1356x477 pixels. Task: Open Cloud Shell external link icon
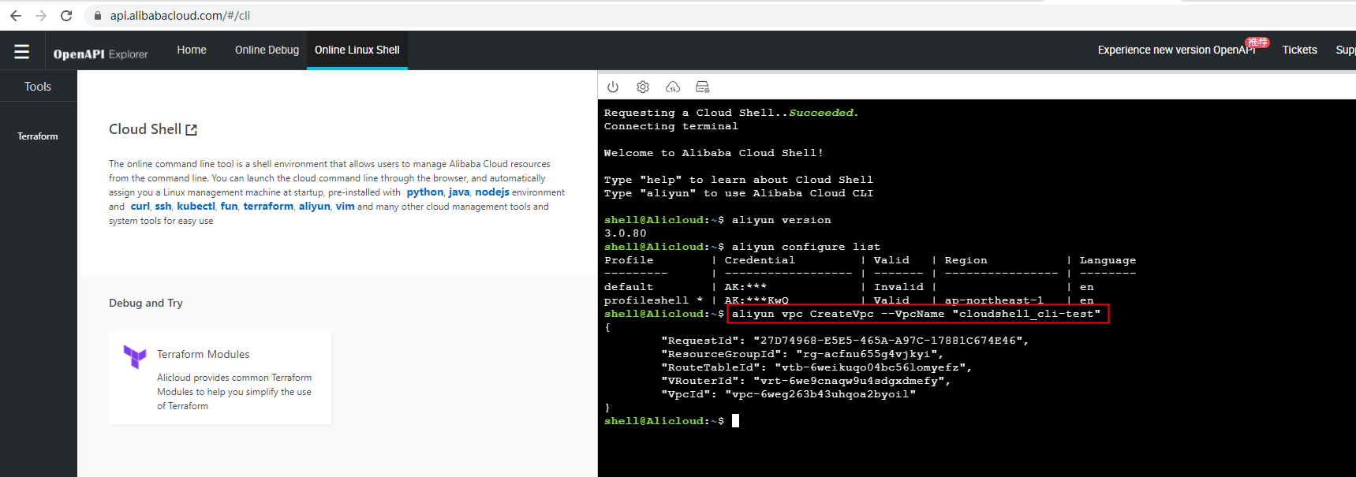(192, 130)
